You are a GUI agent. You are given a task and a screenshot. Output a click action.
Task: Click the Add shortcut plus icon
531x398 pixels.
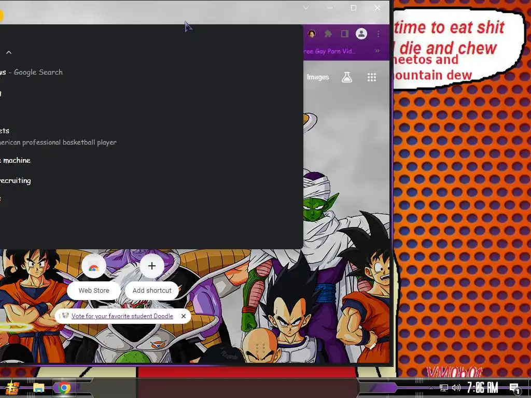pyautogui.click(x=152, y=266)
